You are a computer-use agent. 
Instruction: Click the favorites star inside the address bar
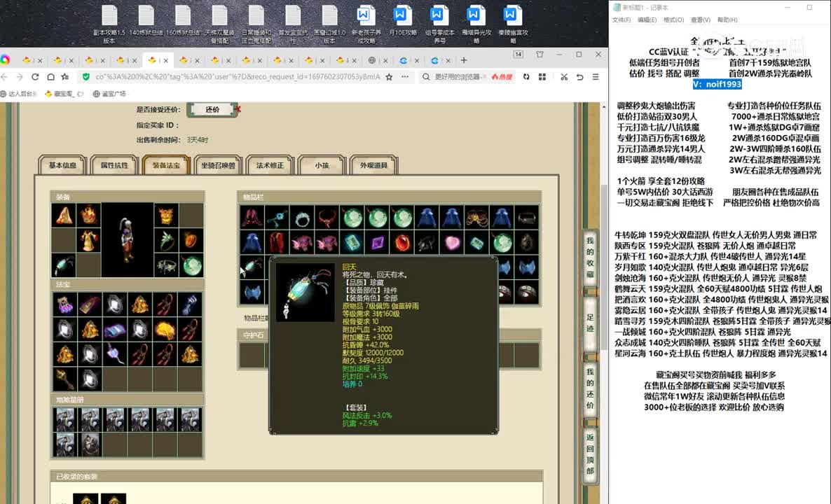click(389, 77)
